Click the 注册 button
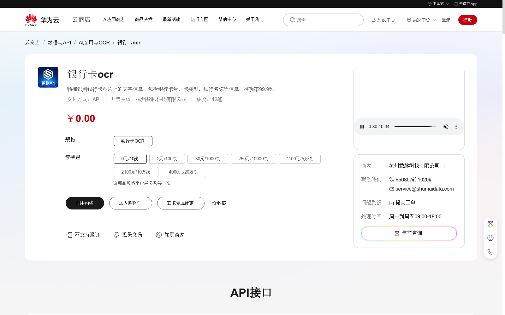 (x=468, y=20)
